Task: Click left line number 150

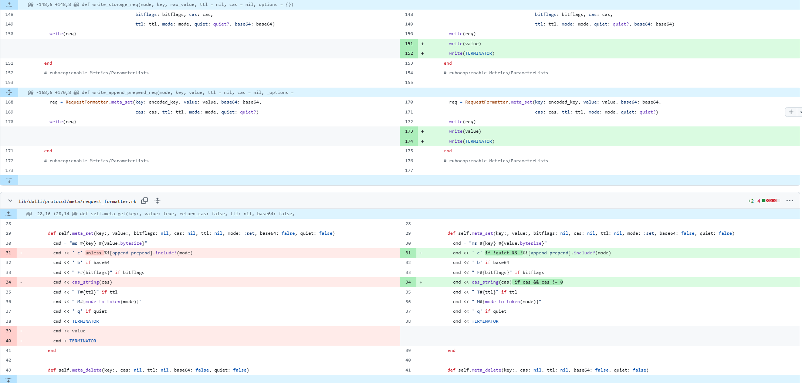Action: pyautogui.click(x=9, y=34)
